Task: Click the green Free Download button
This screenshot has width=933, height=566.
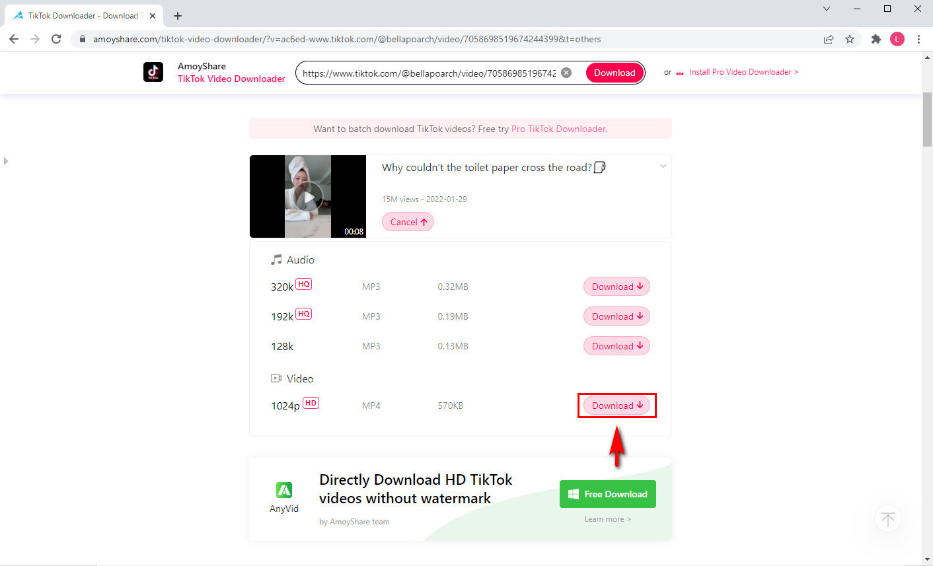Action: [x=607, y=493]
